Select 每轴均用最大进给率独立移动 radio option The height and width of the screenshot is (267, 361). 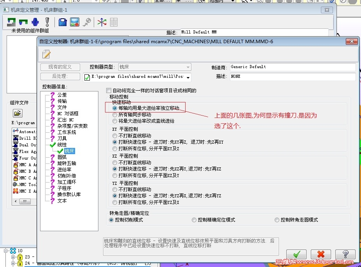point(115,108)
